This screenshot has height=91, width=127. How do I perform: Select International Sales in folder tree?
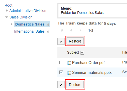pyautogui.click(x=29, y=31)
